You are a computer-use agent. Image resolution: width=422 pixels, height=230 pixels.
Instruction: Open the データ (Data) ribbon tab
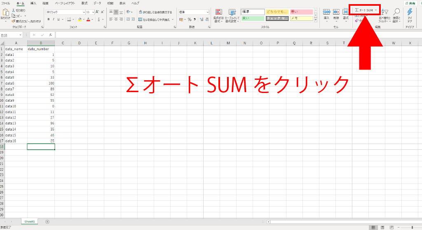point(97,3)
